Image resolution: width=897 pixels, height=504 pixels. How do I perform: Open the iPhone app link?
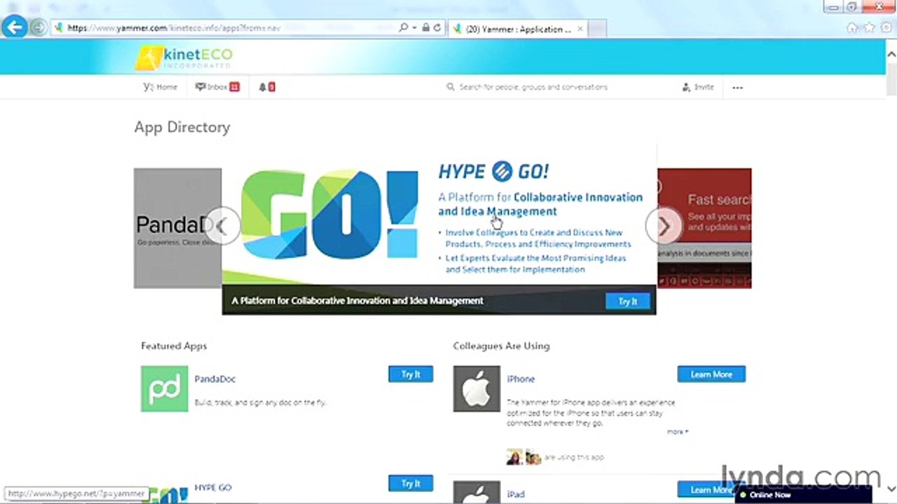pyautogui.click(x=521, y=379)
